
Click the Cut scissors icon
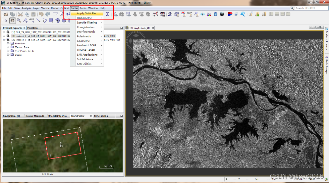[x=20, y=14]
